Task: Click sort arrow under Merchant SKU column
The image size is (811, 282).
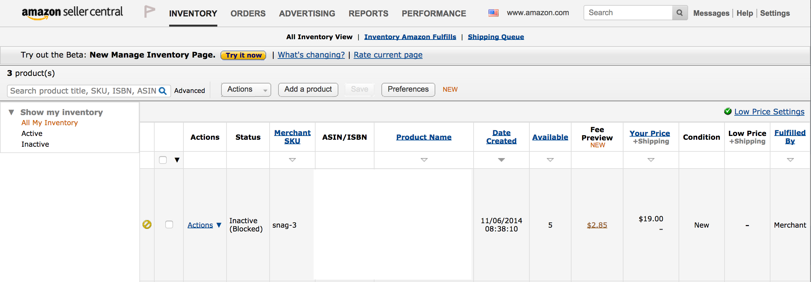Action: (x=292, y=160)
